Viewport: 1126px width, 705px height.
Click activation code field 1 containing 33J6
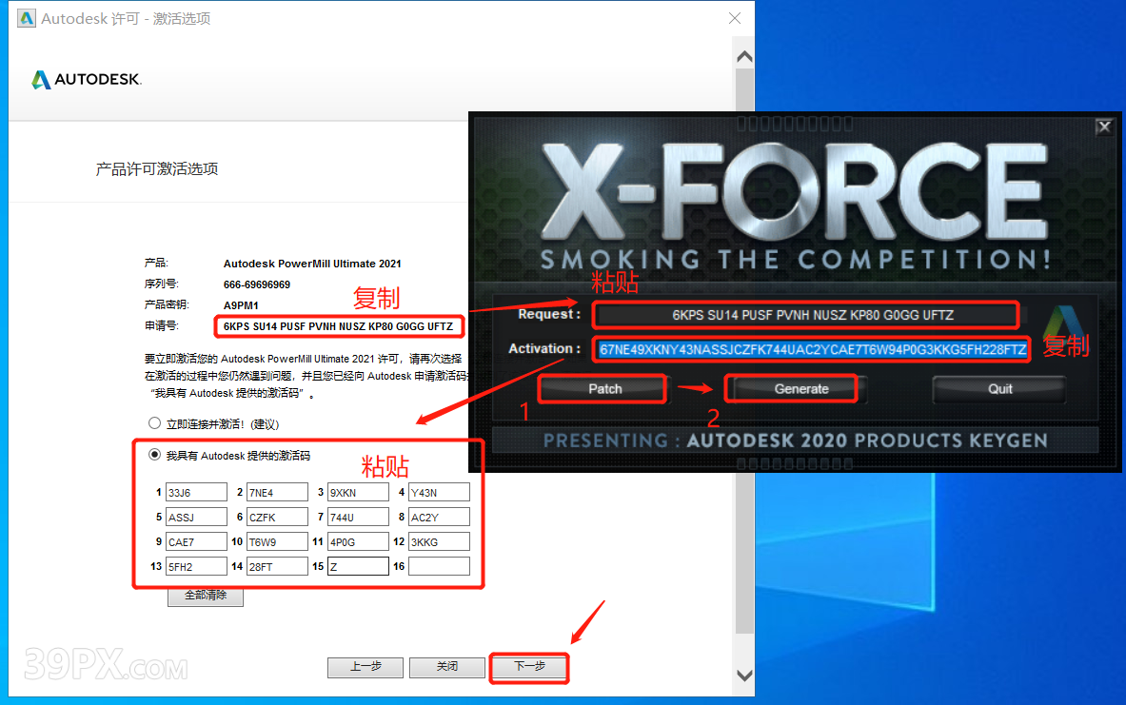click(x=196, y=493)
